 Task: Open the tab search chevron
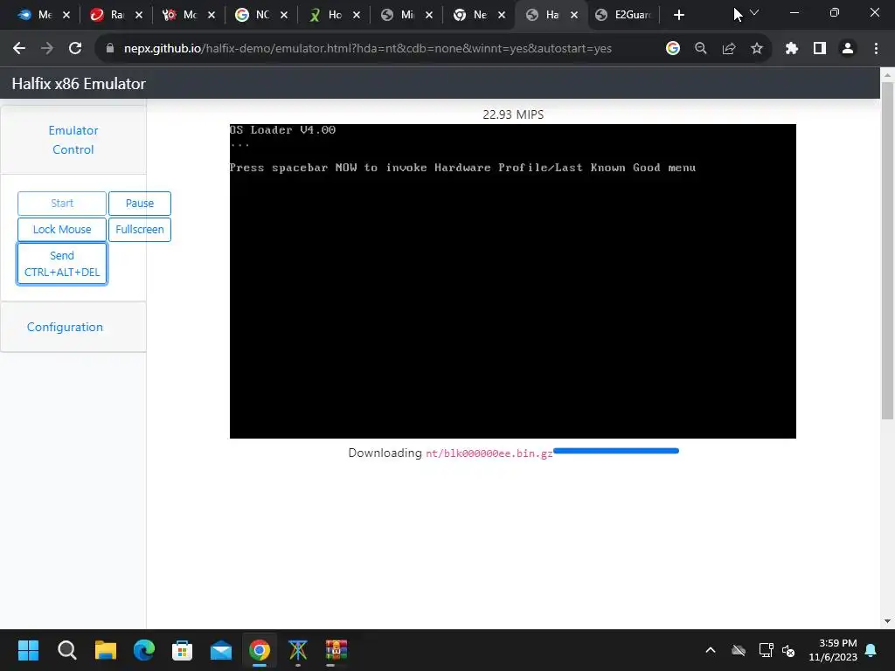click(x=754, y=12)
